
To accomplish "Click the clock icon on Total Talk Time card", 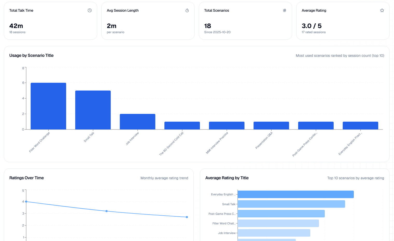I will 89,10.
